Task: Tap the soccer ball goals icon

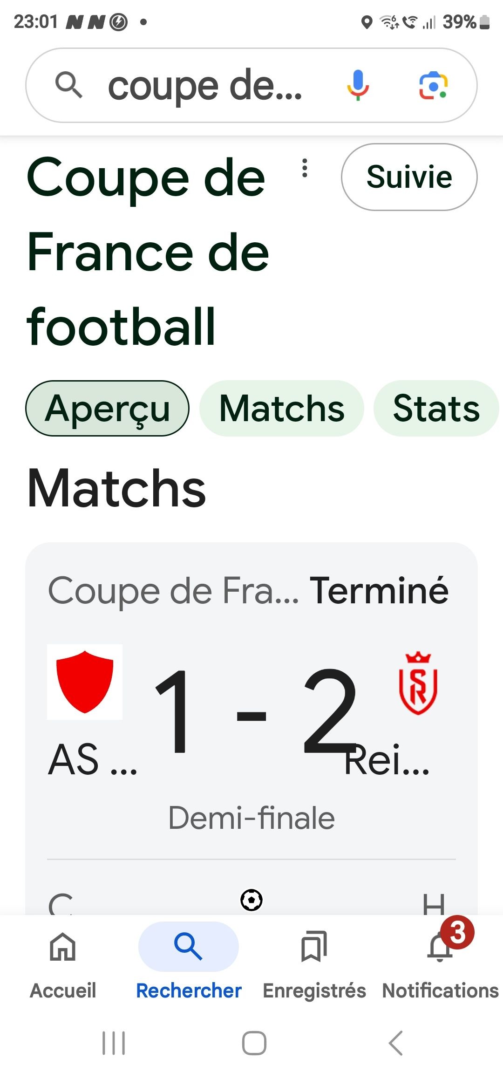Action: coord(251,900)
